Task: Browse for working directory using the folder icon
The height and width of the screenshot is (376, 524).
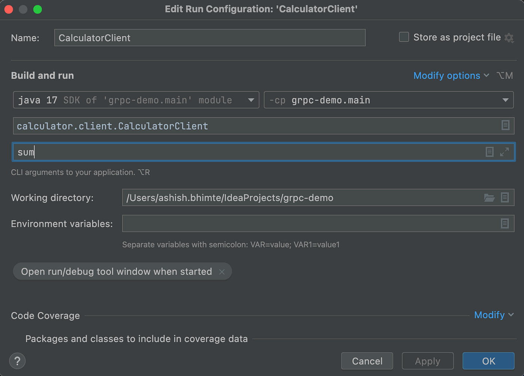Action: pyautogui.click(x=489, y=198)
